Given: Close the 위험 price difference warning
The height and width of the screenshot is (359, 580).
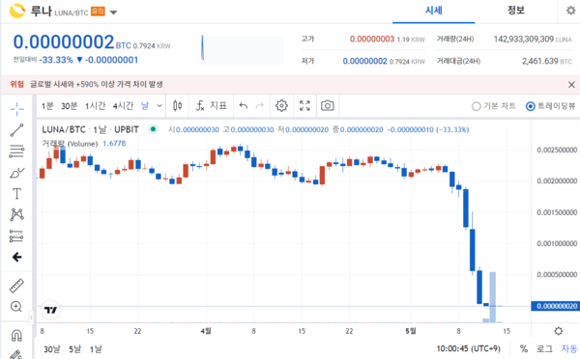Looking at the screenshot, I should [x=571, y=85].
